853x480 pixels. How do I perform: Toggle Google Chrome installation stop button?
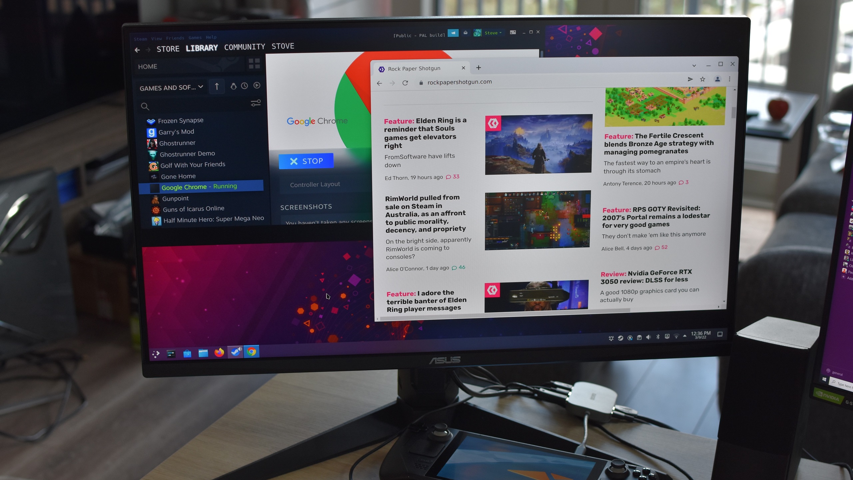click(x=306, y=161)
